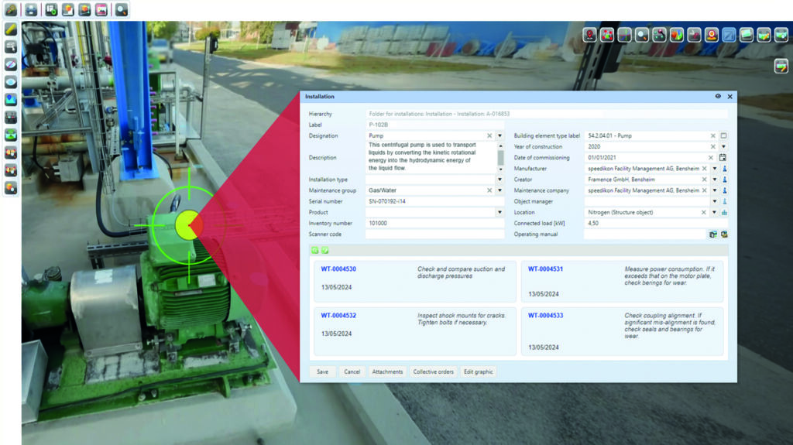
Task: Select the XYZ axis crosshair icon
Action: coord(624,35)
